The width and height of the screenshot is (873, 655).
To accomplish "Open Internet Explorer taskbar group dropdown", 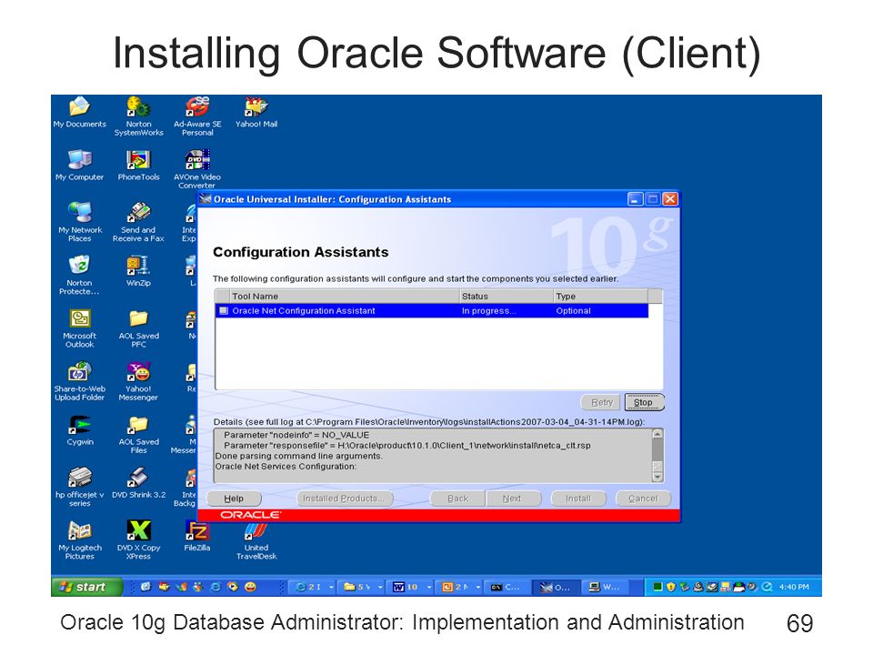I will pyautogui.click(x=331, y=587).
